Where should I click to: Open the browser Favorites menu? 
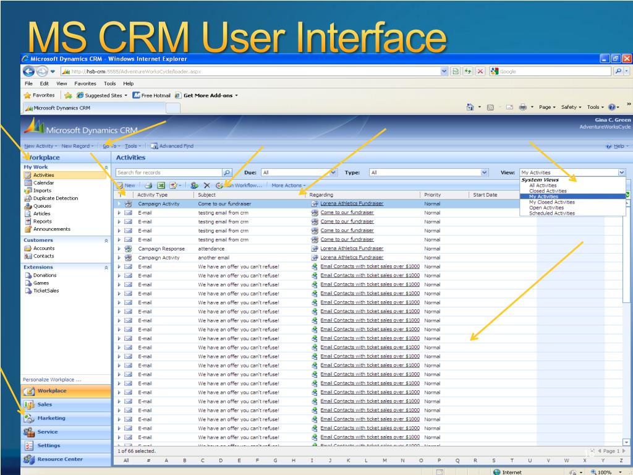85,83
